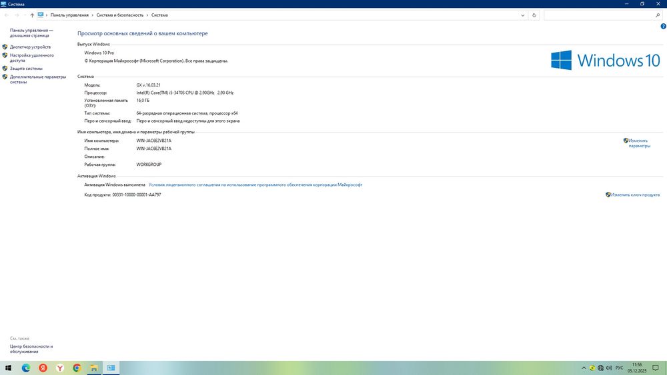Click the 16,0 ГБ memory value
667x375 pixels.
pyautogui.click(x=143, y=100)
